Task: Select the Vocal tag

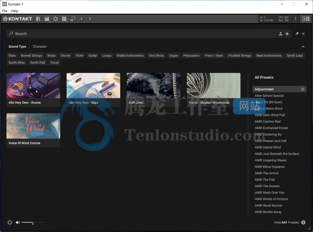Action: pyautogui.click(x=54, y=63)
